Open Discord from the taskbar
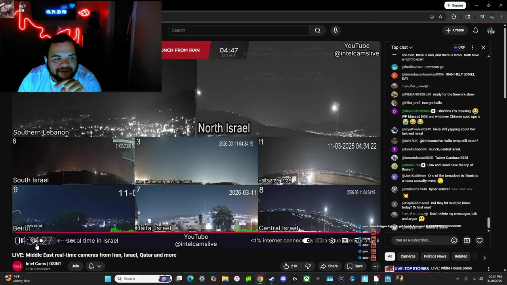Screen dimensions: 507x285 coord(283,279)
